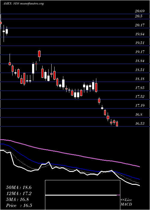Viewport: 150px width, 210px height.
Task: Click the 16.8 price level label
Action: [x=139, y=115]
